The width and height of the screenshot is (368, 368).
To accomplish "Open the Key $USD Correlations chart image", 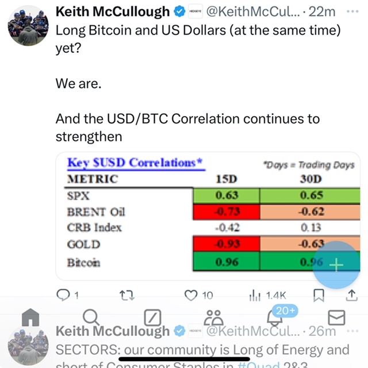I will [213, 216].
